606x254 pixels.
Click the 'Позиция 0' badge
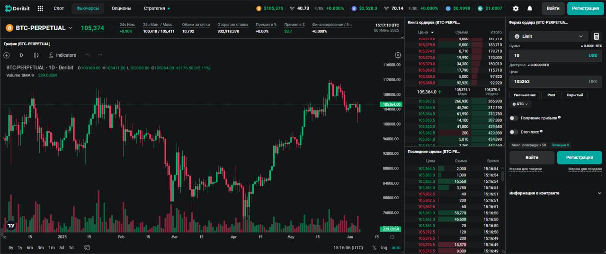click(x=561, y=145)
